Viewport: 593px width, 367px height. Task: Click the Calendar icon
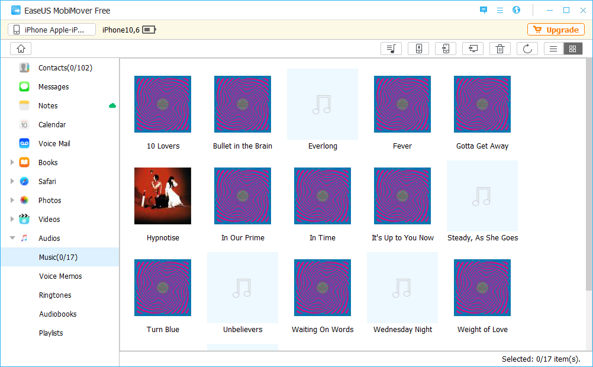pos(24,124)
